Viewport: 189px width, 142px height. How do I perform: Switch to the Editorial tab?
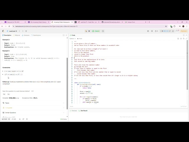coord(17,35)
